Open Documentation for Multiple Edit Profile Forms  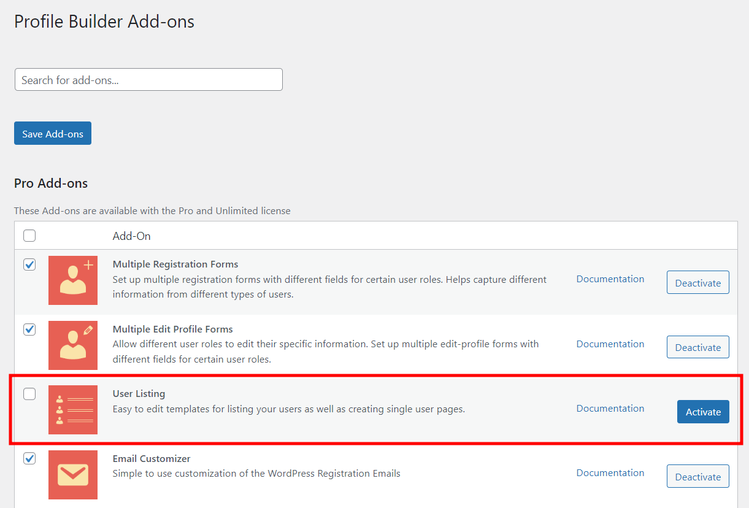point(610,344)
